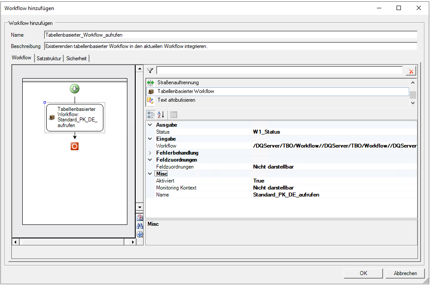Click the diagram vertical scroll down arrow
431x286 pixels.
coord(140,207)
